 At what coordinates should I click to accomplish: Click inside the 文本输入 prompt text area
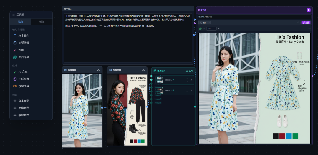point(128,38)
